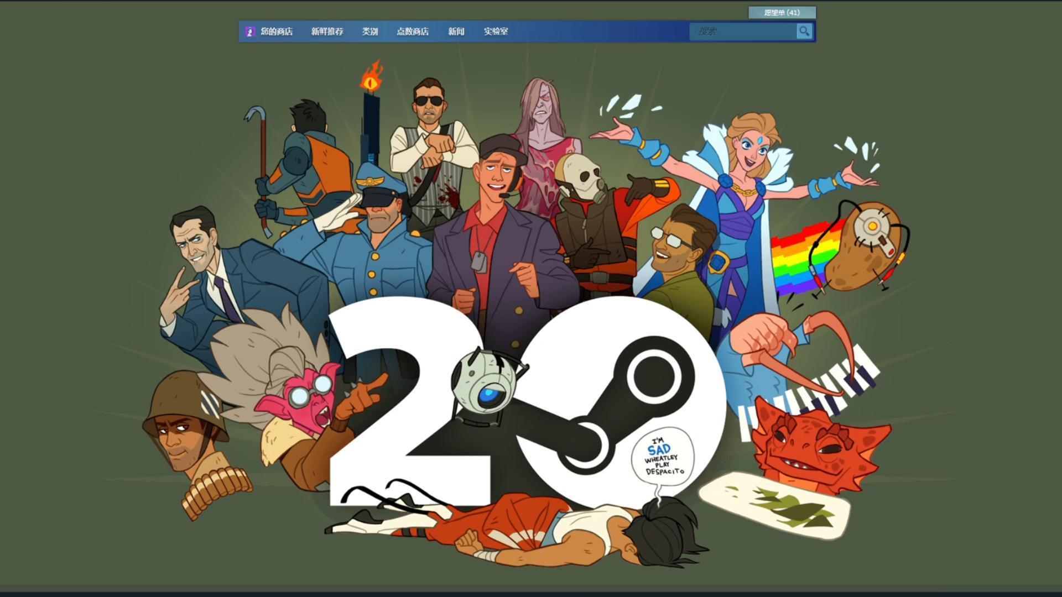The width and height of the screenshot is (1062, 597).
Task: Open the 愿望单 (41) wishlist button
Action: click(x=782, y=12)
